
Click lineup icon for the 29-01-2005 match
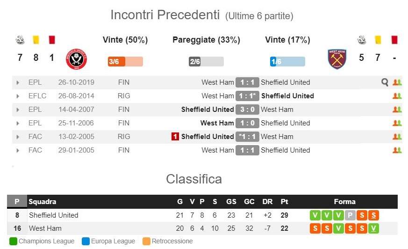pyautogui.click(x=397, y=150)
